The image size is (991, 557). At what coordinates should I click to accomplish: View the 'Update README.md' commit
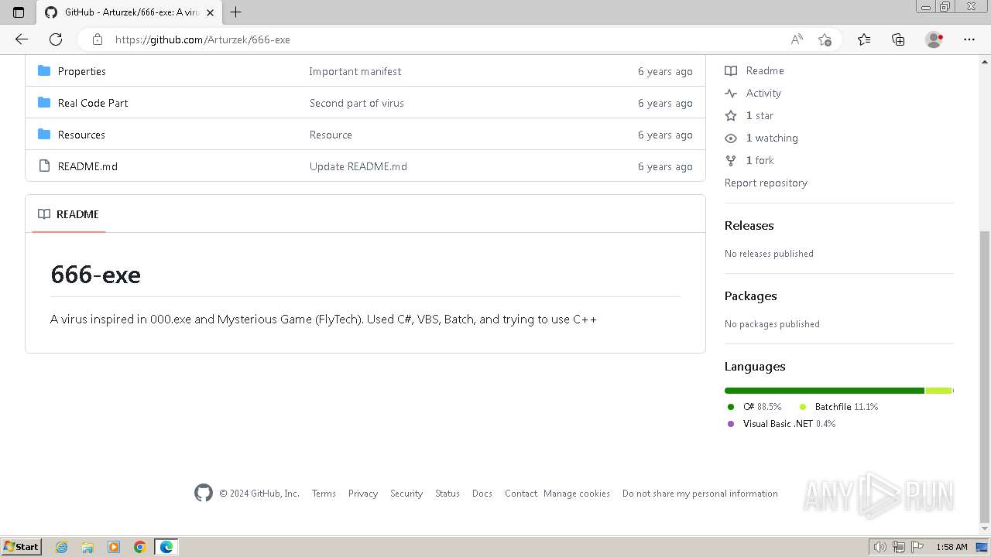[358, 166]
